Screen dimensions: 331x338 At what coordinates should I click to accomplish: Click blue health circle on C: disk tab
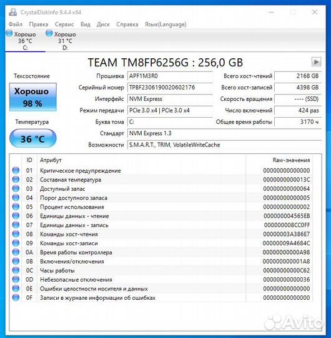(x=9, y=33)
